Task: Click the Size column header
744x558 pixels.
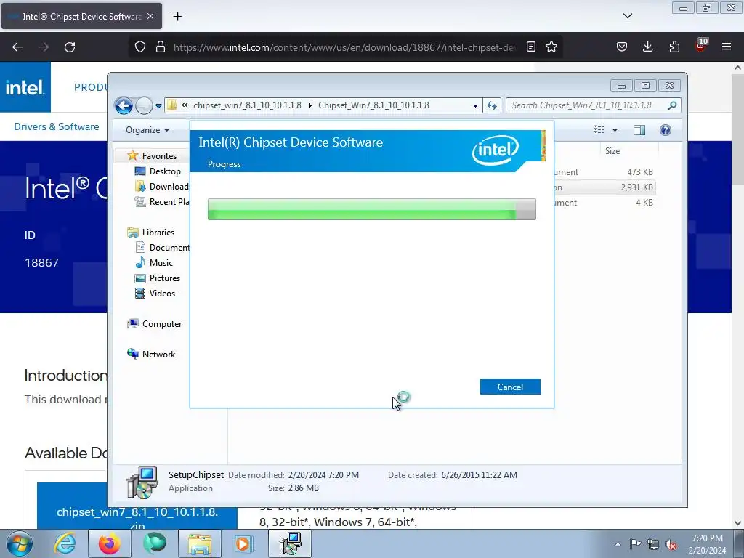Action: click(612, 151)
